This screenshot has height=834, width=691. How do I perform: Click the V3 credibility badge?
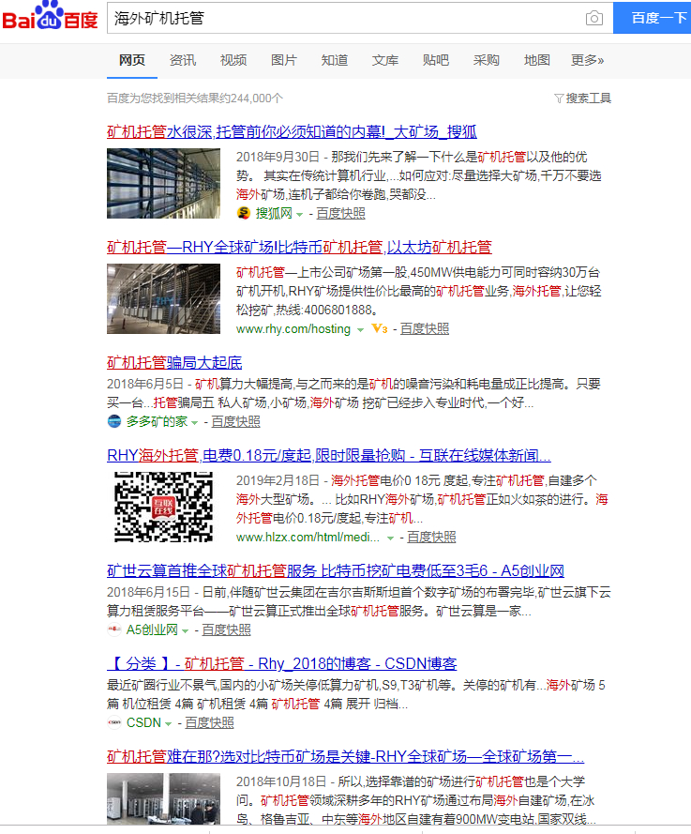380,328
